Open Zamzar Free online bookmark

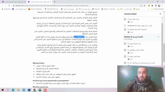[109, 9]
